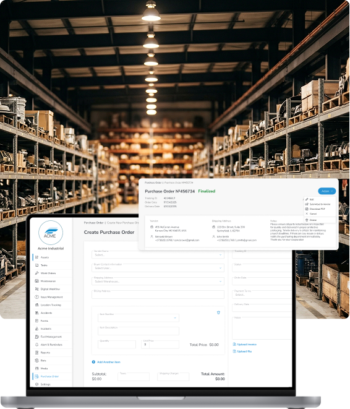This screenshot has height=409, width=350.
Task: Click the Create Purchase Order heading
Action: (x=109, y=232)
